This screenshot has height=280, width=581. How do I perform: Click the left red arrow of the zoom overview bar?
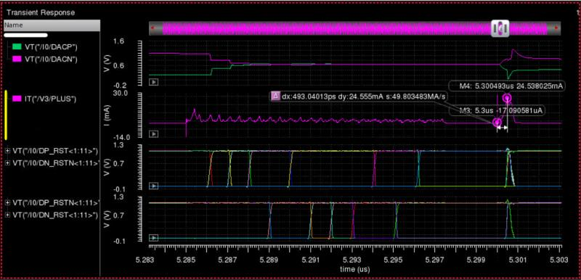tap(153, 28)
